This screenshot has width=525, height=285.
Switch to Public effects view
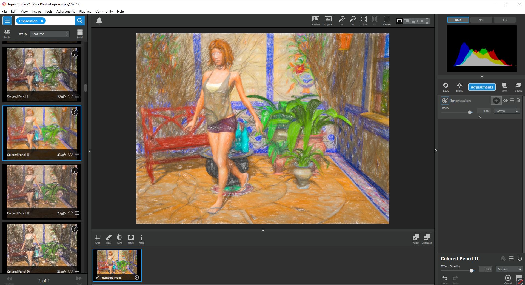pos(7,34)
